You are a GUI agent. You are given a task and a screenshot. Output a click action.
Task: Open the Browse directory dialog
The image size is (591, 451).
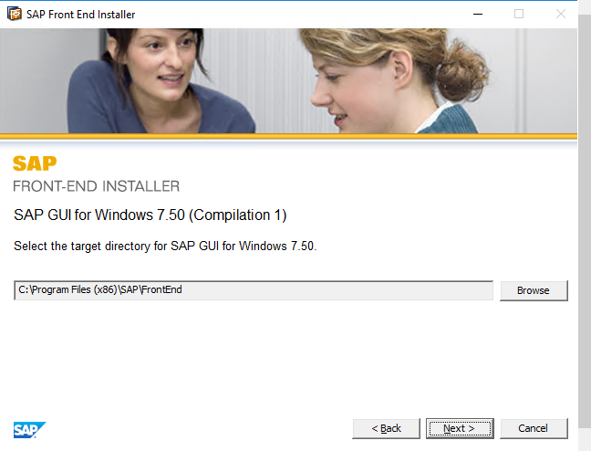(534, 290)
